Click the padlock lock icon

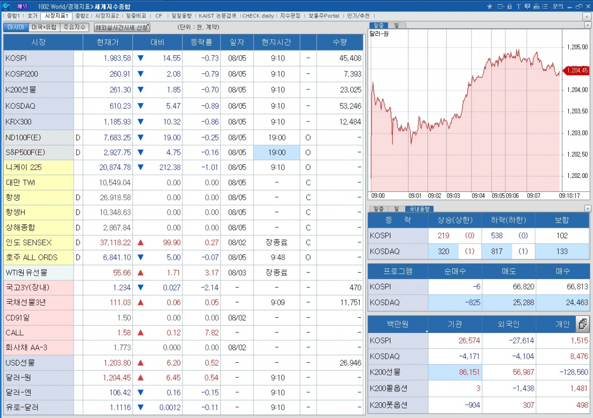[509, 6]
